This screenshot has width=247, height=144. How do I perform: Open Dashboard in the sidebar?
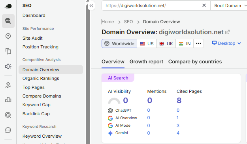point(34,15)
